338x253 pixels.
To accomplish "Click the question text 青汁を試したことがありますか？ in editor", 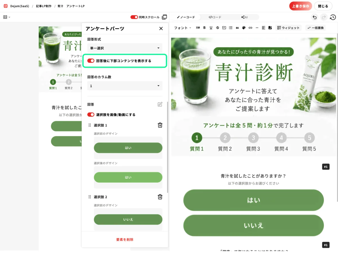I will pos(253,176).
